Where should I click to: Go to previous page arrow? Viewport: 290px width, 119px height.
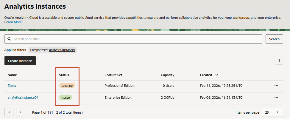[9, 112]
